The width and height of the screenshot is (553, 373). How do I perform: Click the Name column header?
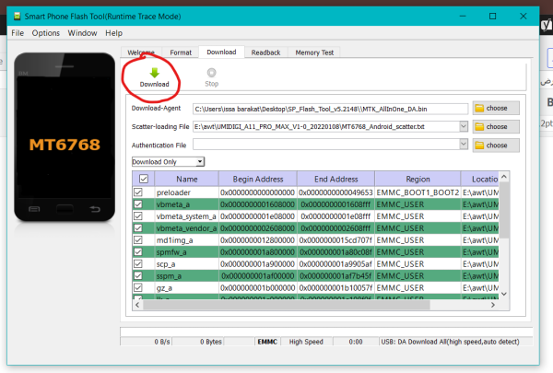(186, 179)
